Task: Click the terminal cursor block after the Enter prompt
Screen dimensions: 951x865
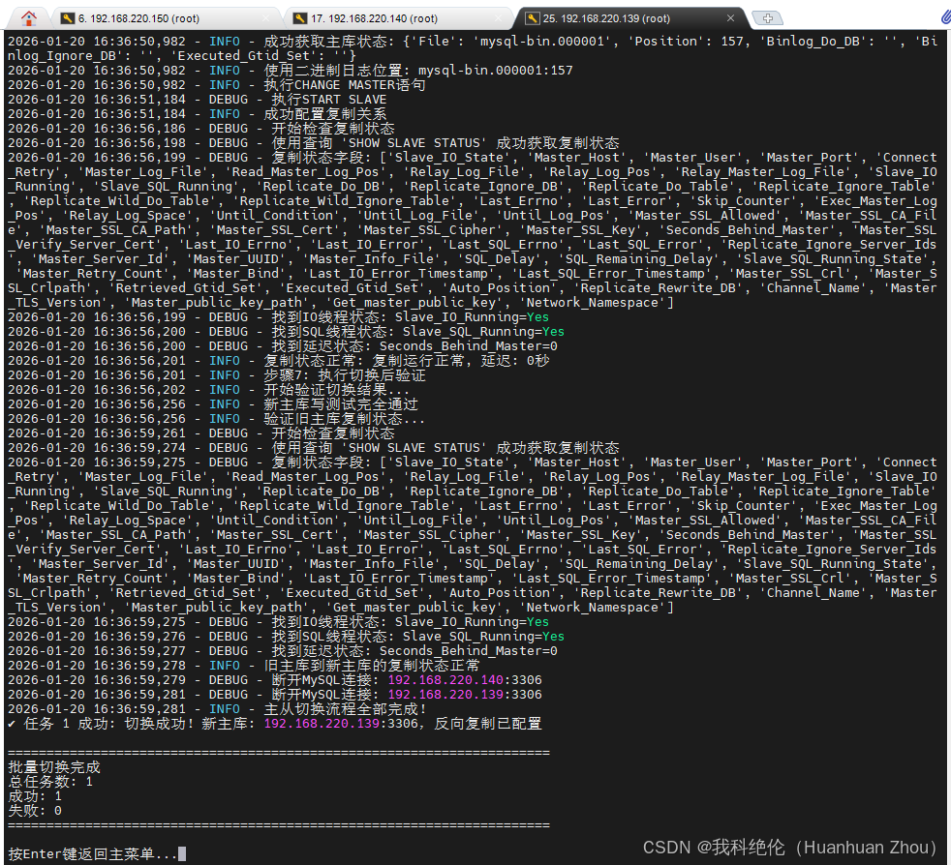Action: pos(182,854)
